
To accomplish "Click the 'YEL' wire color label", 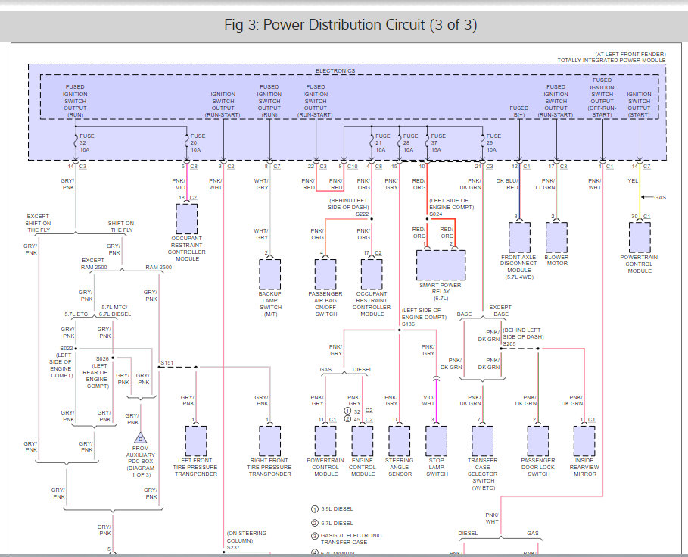I will [x=633, y=180].
